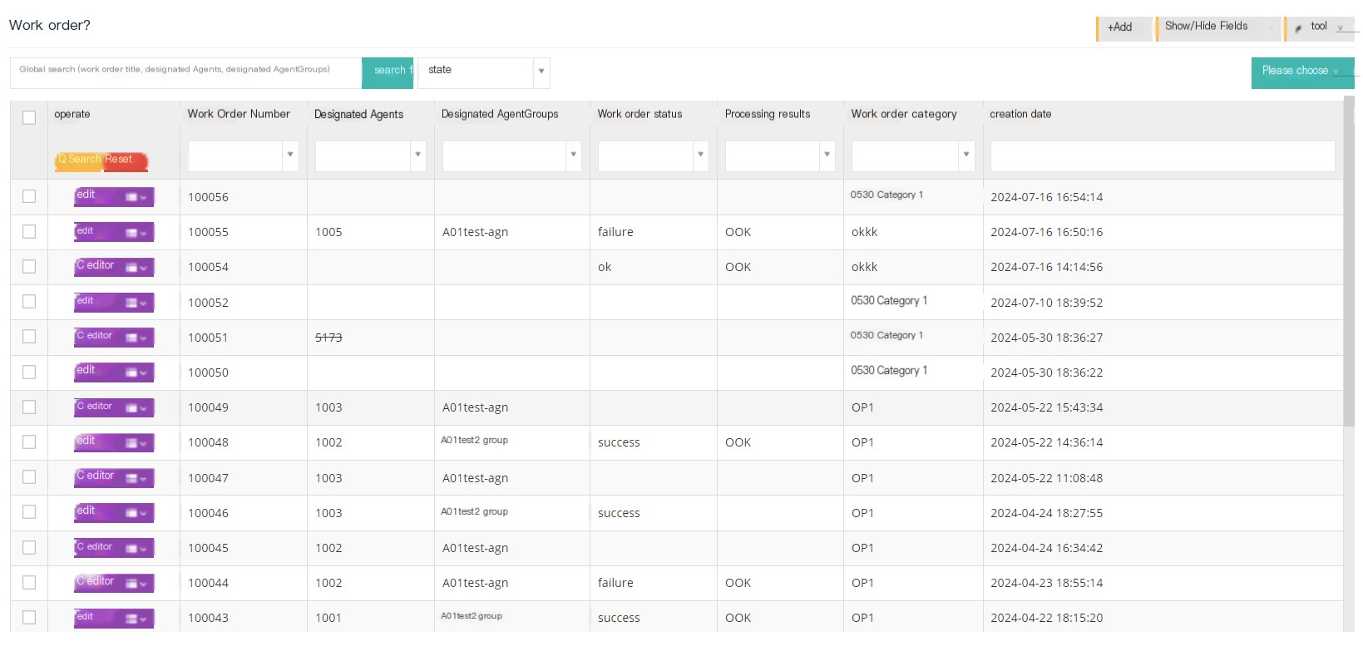Open the action menu icon for work order 100045

coord(136,549)
